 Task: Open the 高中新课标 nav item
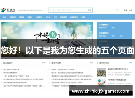click(74, 17)
